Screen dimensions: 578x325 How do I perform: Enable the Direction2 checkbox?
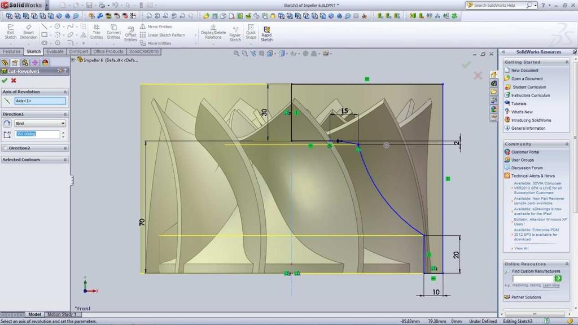pyautogui.click(x=5, y=148)
